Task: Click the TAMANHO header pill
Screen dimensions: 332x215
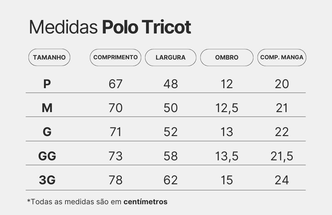Action: [x=49, y=57]
